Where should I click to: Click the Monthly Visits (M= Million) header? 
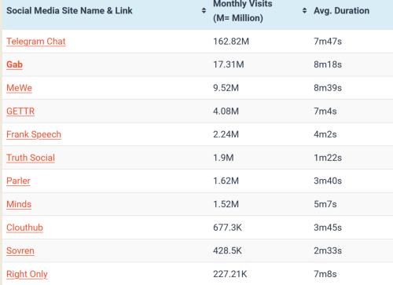click(x=242, y=11)
